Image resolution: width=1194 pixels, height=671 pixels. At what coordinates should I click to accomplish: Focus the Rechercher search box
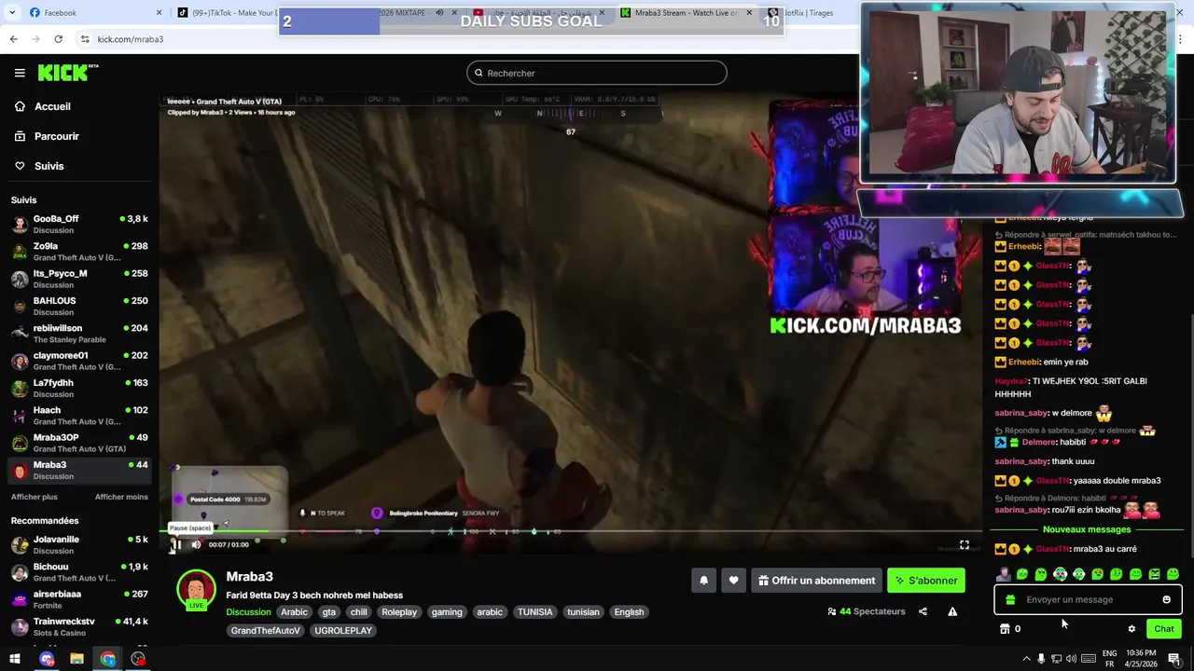(597, 73)
